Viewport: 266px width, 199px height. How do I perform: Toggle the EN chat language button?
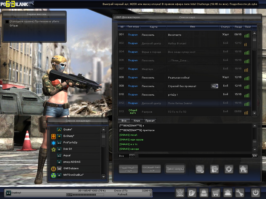click(255, 156)
